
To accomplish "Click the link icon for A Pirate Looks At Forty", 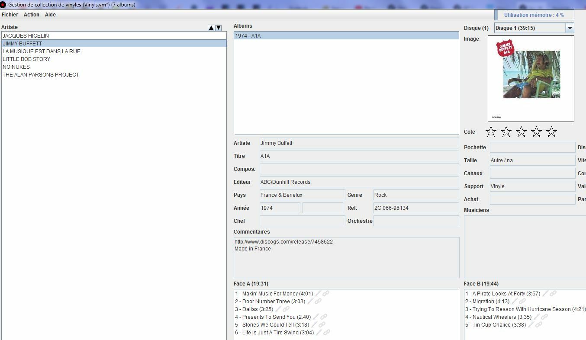I will [553, 293].
